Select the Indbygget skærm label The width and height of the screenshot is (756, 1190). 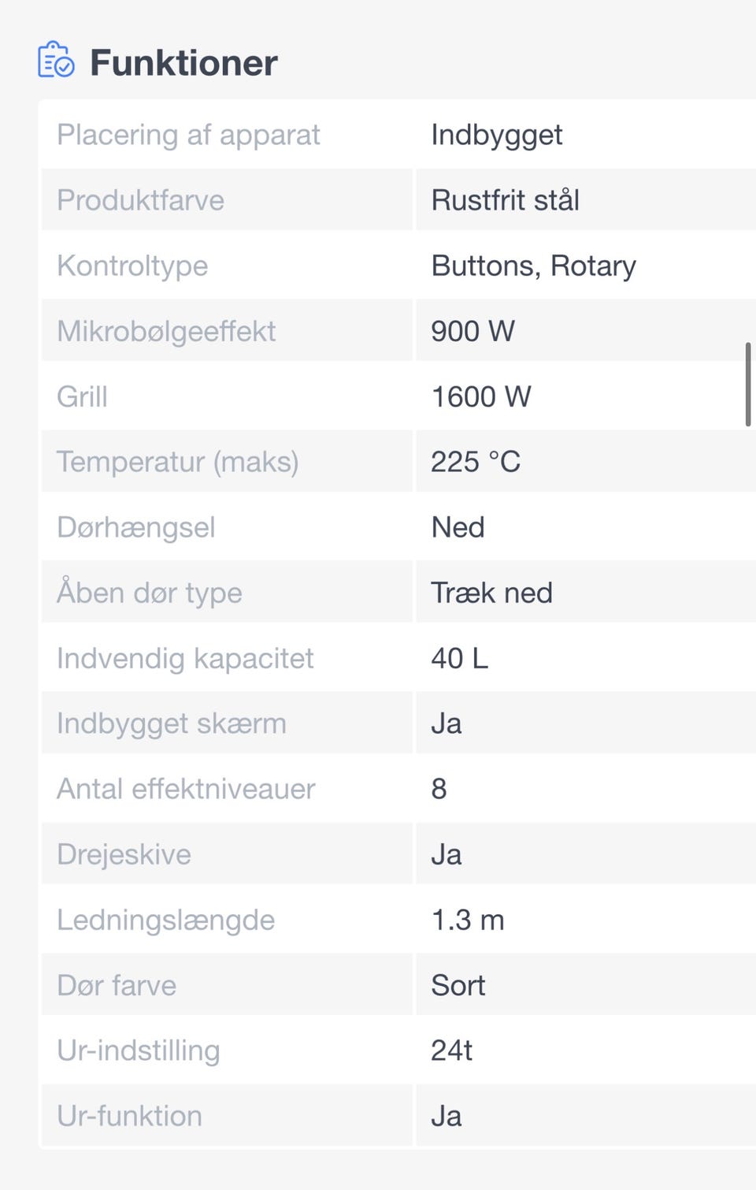(x=171, y=723)
